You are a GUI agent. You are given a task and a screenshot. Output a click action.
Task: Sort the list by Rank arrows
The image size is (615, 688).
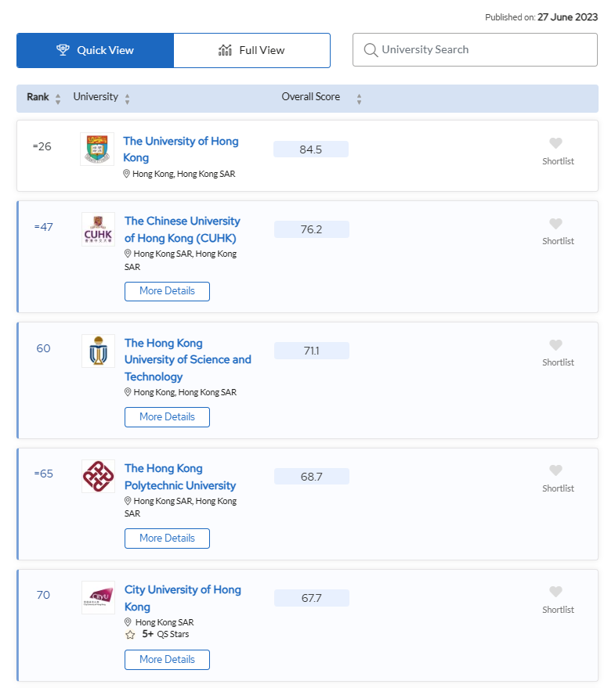coord(58,99)
